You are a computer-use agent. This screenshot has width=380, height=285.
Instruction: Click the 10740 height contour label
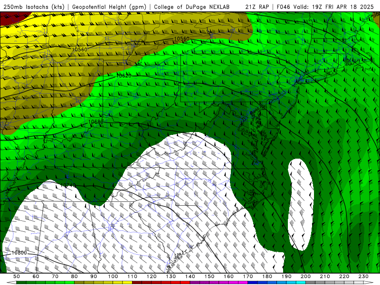68,185
